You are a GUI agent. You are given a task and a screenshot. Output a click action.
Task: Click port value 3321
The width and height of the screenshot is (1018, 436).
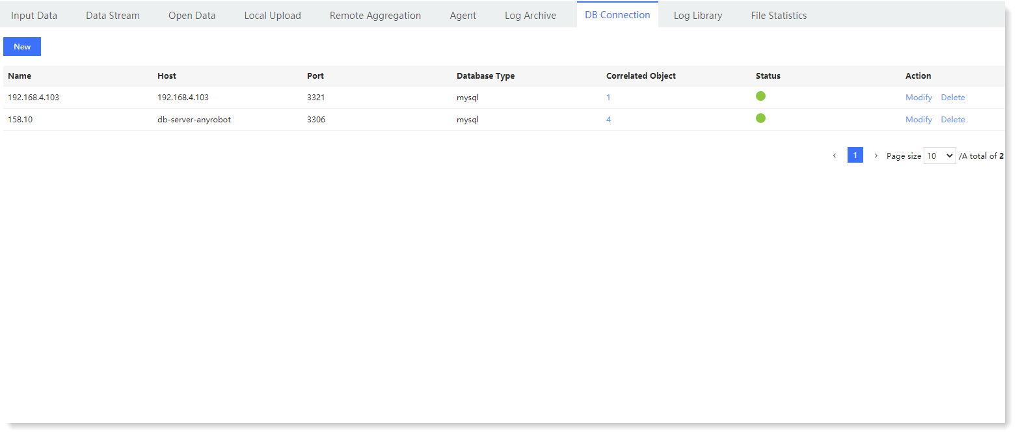point(316,98)
